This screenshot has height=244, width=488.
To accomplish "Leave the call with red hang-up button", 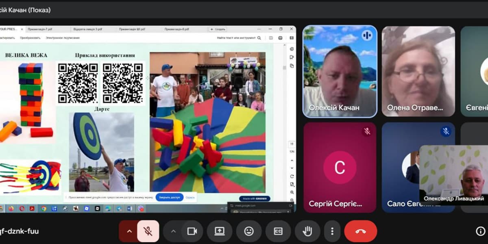I will [361, 231].
